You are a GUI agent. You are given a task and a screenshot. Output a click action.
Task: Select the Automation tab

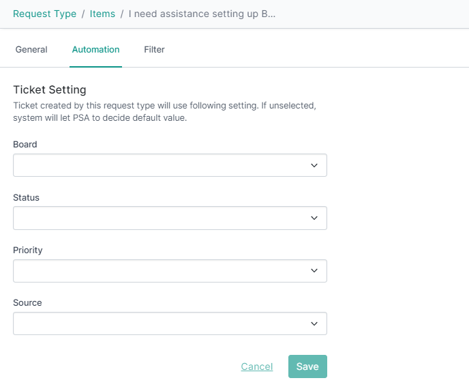tap(95, 49)
